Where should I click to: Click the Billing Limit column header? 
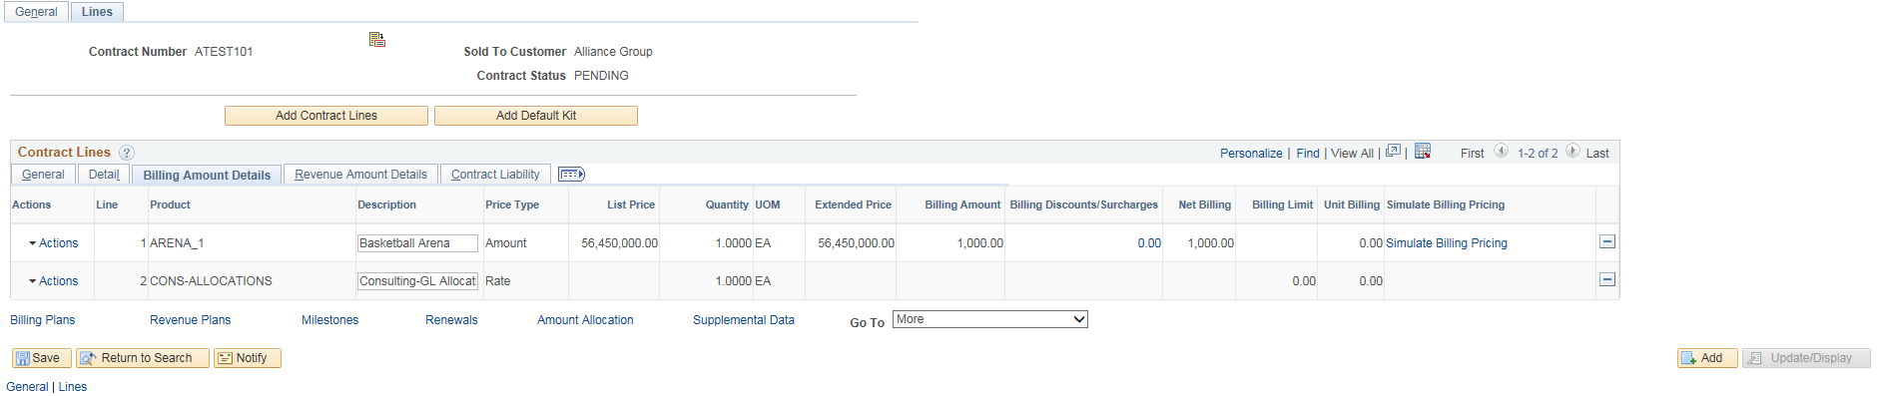coord(1282,204)
